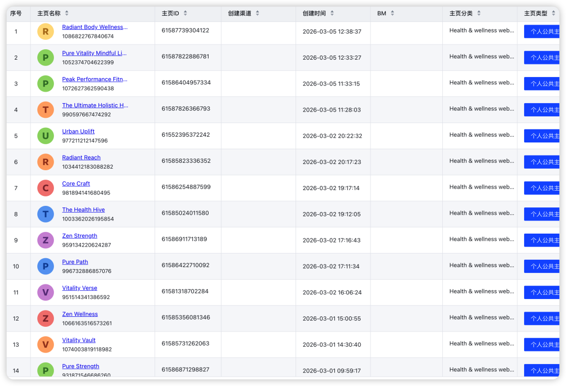The image size is (566, 386).
Task: Select page ID 61552395372242
Action: [x=186, y=135]
